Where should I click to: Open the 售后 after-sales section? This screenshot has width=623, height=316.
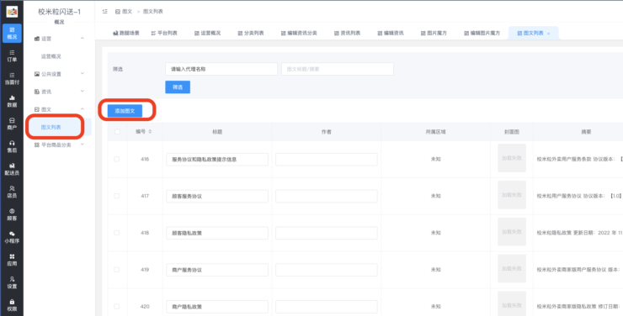point(12,146)
